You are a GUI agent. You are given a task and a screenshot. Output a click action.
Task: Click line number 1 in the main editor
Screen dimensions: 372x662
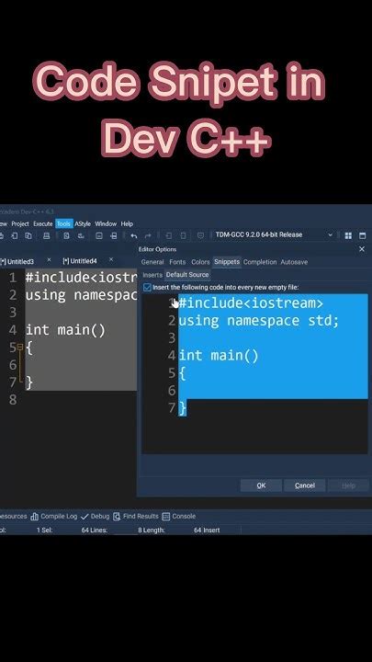[13, 279]
